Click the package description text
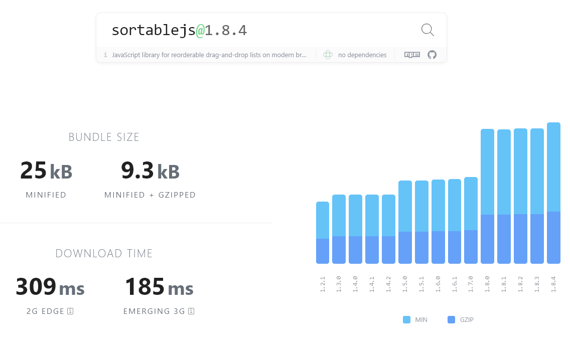 click(209, 55)
